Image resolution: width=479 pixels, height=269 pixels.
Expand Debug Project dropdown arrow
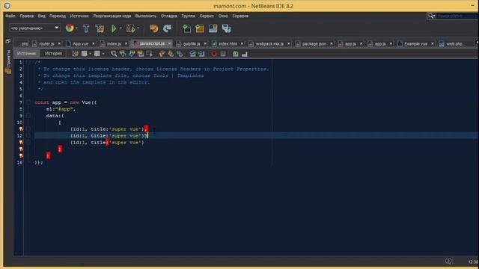(138, 28)
